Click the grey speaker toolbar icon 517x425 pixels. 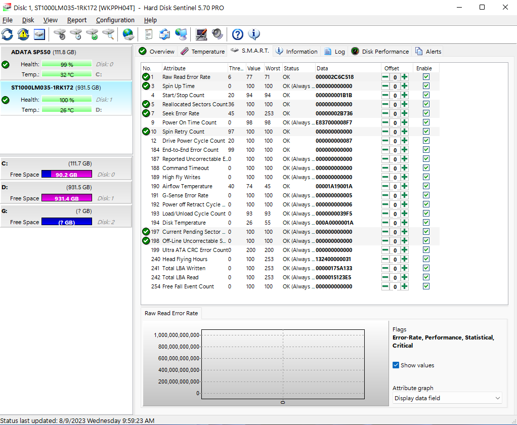pos(218,34)
